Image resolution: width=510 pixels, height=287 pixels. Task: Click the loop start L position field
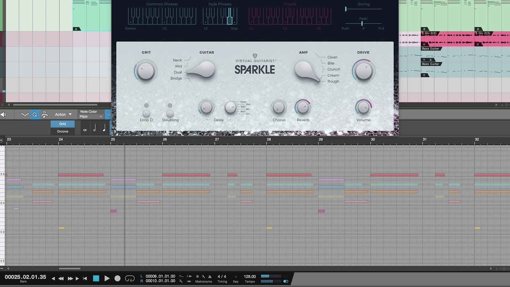pos(161,276)
